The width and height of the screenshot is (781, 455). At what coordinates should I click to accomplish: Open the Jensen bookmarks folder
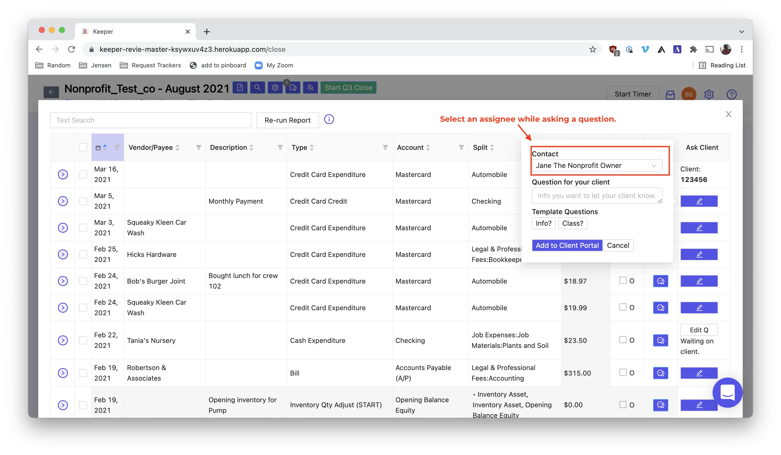coord(95,65)
